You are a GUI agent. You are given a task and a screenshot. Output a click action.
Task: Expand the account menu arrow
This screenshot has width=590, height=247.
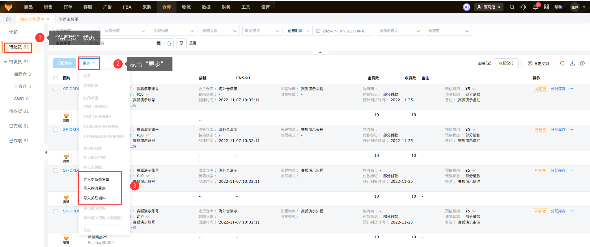click(x=584, y=7)
